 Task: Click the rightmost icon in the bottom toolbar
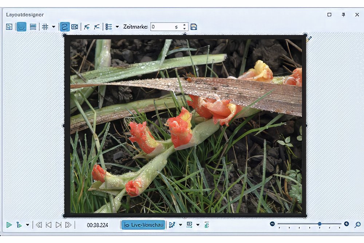[x=207, y=225]
